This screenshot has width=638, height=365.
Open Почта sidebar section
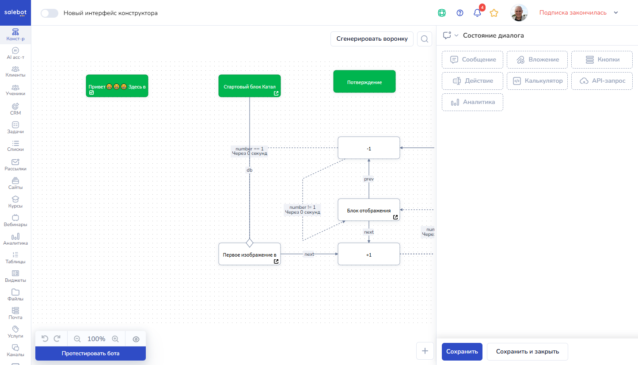pyautogui.click(x=15, y=314)
